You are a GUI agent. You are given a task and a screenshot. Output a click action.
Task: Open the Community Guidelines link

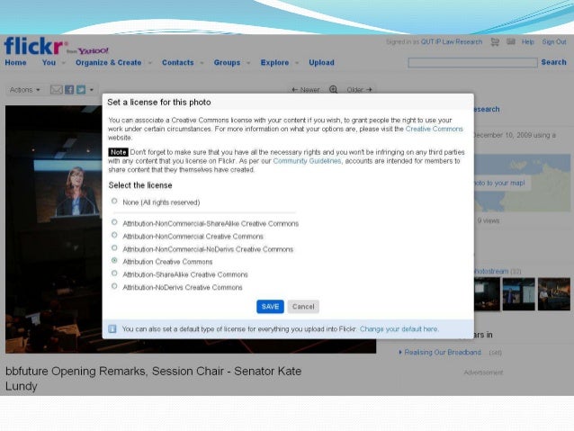[307, 161]
